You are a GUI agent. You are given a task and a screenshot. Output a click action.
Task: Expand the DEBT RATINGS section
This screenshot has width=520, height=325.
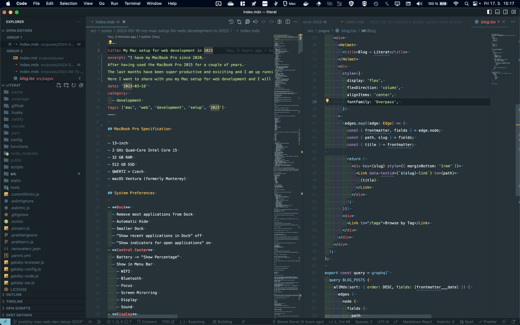(x=43, y=315)
